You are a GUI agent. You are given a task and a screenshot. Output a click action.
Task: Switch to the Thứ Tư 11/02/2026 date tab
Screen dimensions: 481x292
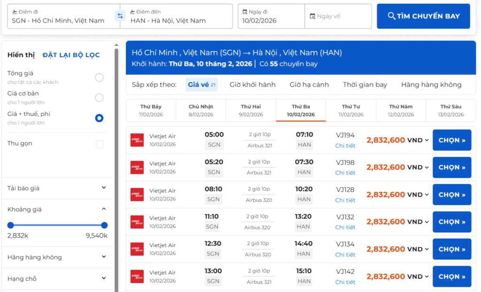click(x=351, y=110)
